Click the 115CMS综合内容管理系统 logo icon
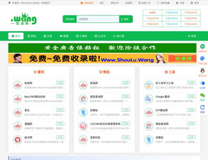Viewport: 208px width, 160px height. (x=83, y=126)
